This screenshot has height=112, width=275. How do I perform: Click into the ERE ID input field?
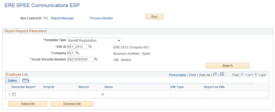tap(77, 47)
